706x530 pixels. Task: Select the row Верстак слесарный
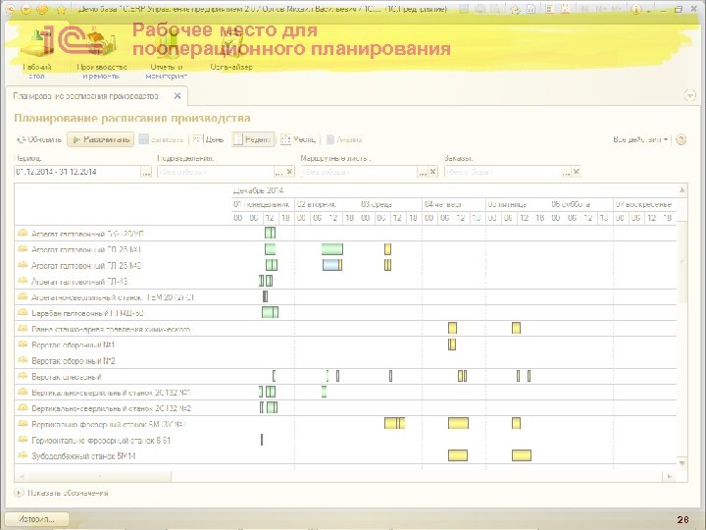coord(346,376)
